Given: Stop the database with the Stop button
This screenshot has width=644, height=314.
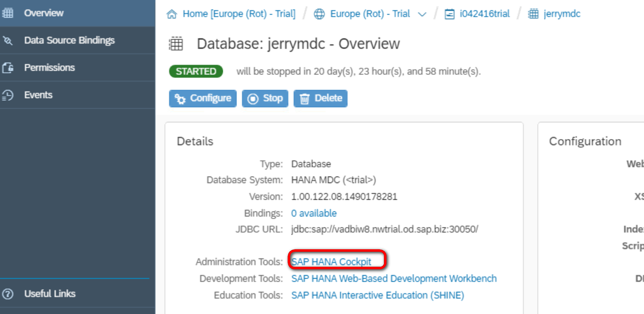Looking at the screenshot, I should 265,98.
